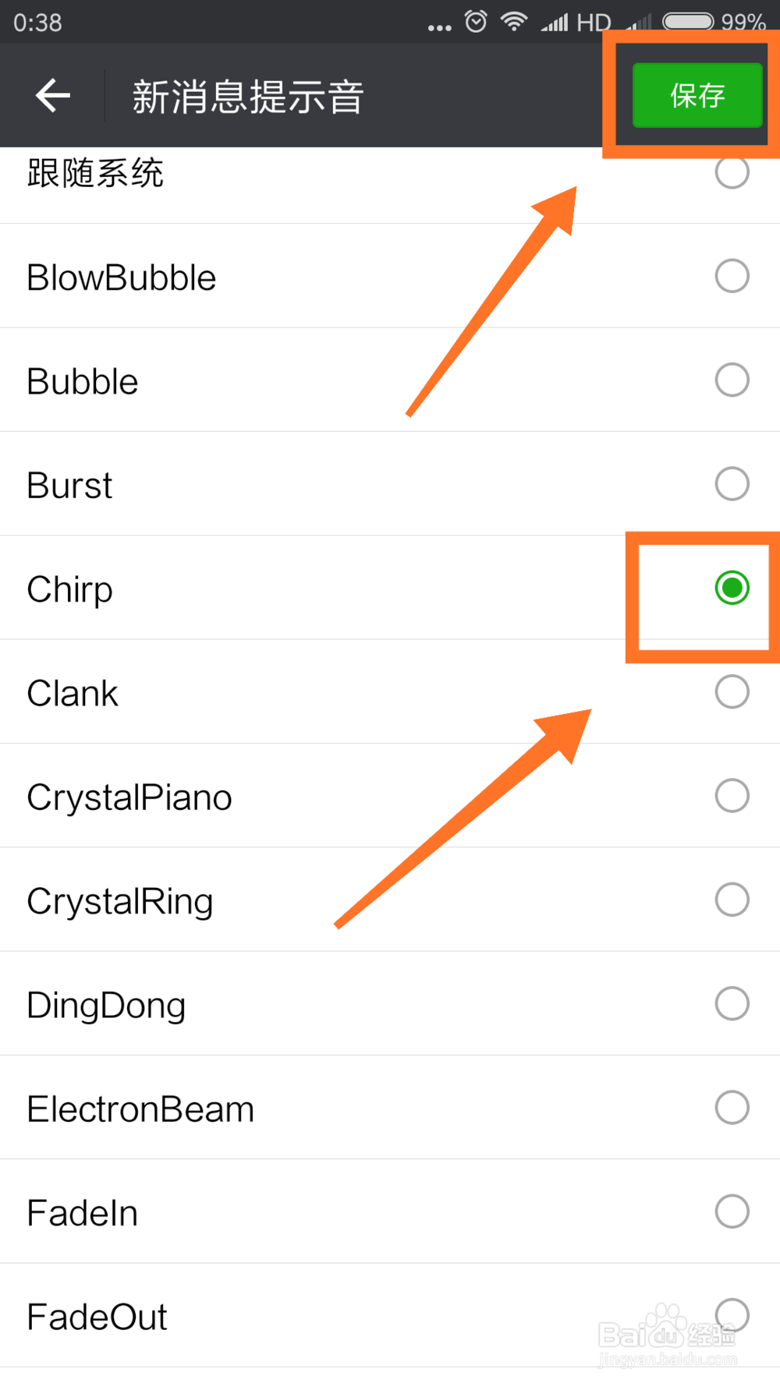Screen dimensions: 780x1386
Task: Tap the 新消息提示音 page title
Action: 247,97
